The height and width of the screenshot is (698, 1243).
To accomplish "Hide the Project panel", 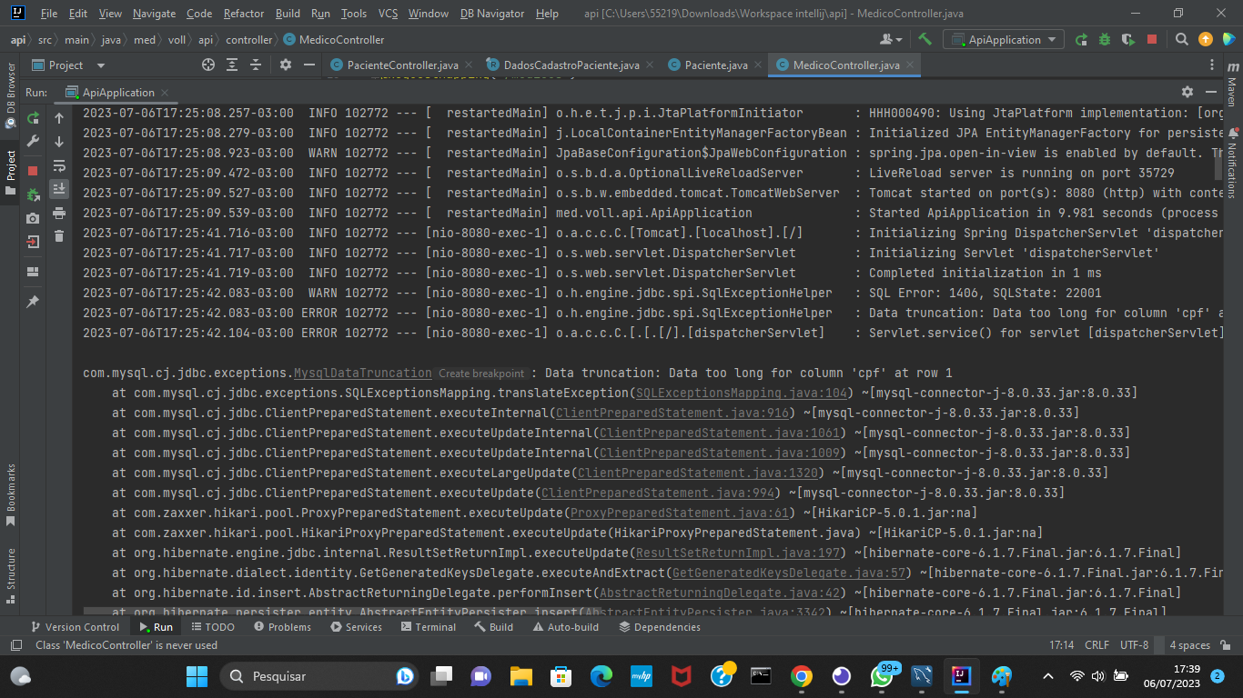I will coord(308,65).
